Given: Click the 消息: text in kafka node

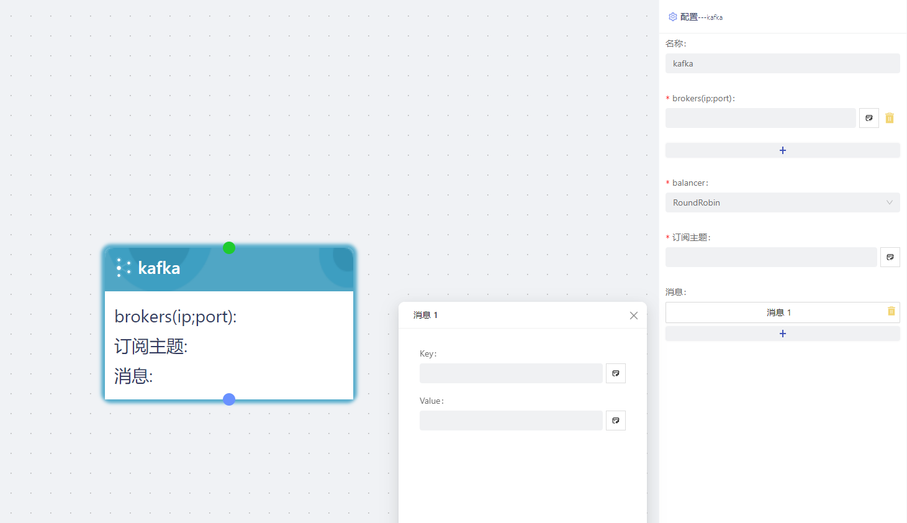Looking at the screenshot, I should 133,376.
